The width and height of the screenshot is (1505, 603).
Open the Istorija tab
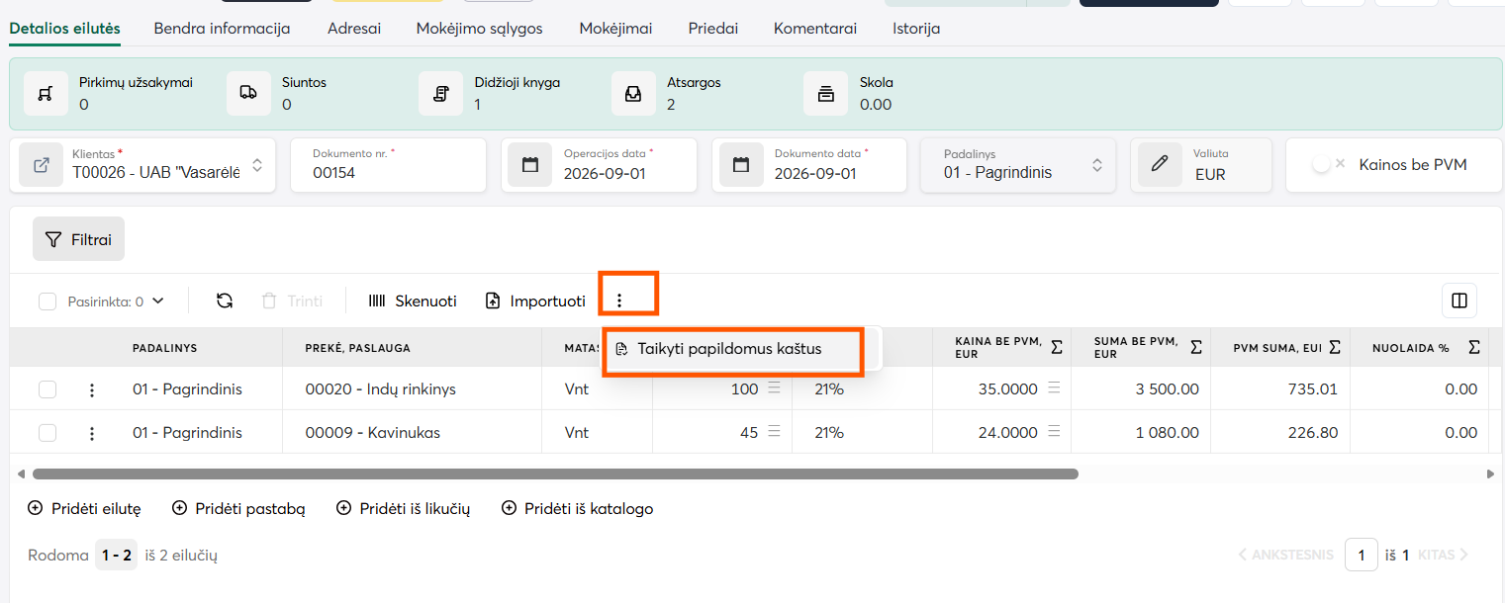[x=916, y=29]
